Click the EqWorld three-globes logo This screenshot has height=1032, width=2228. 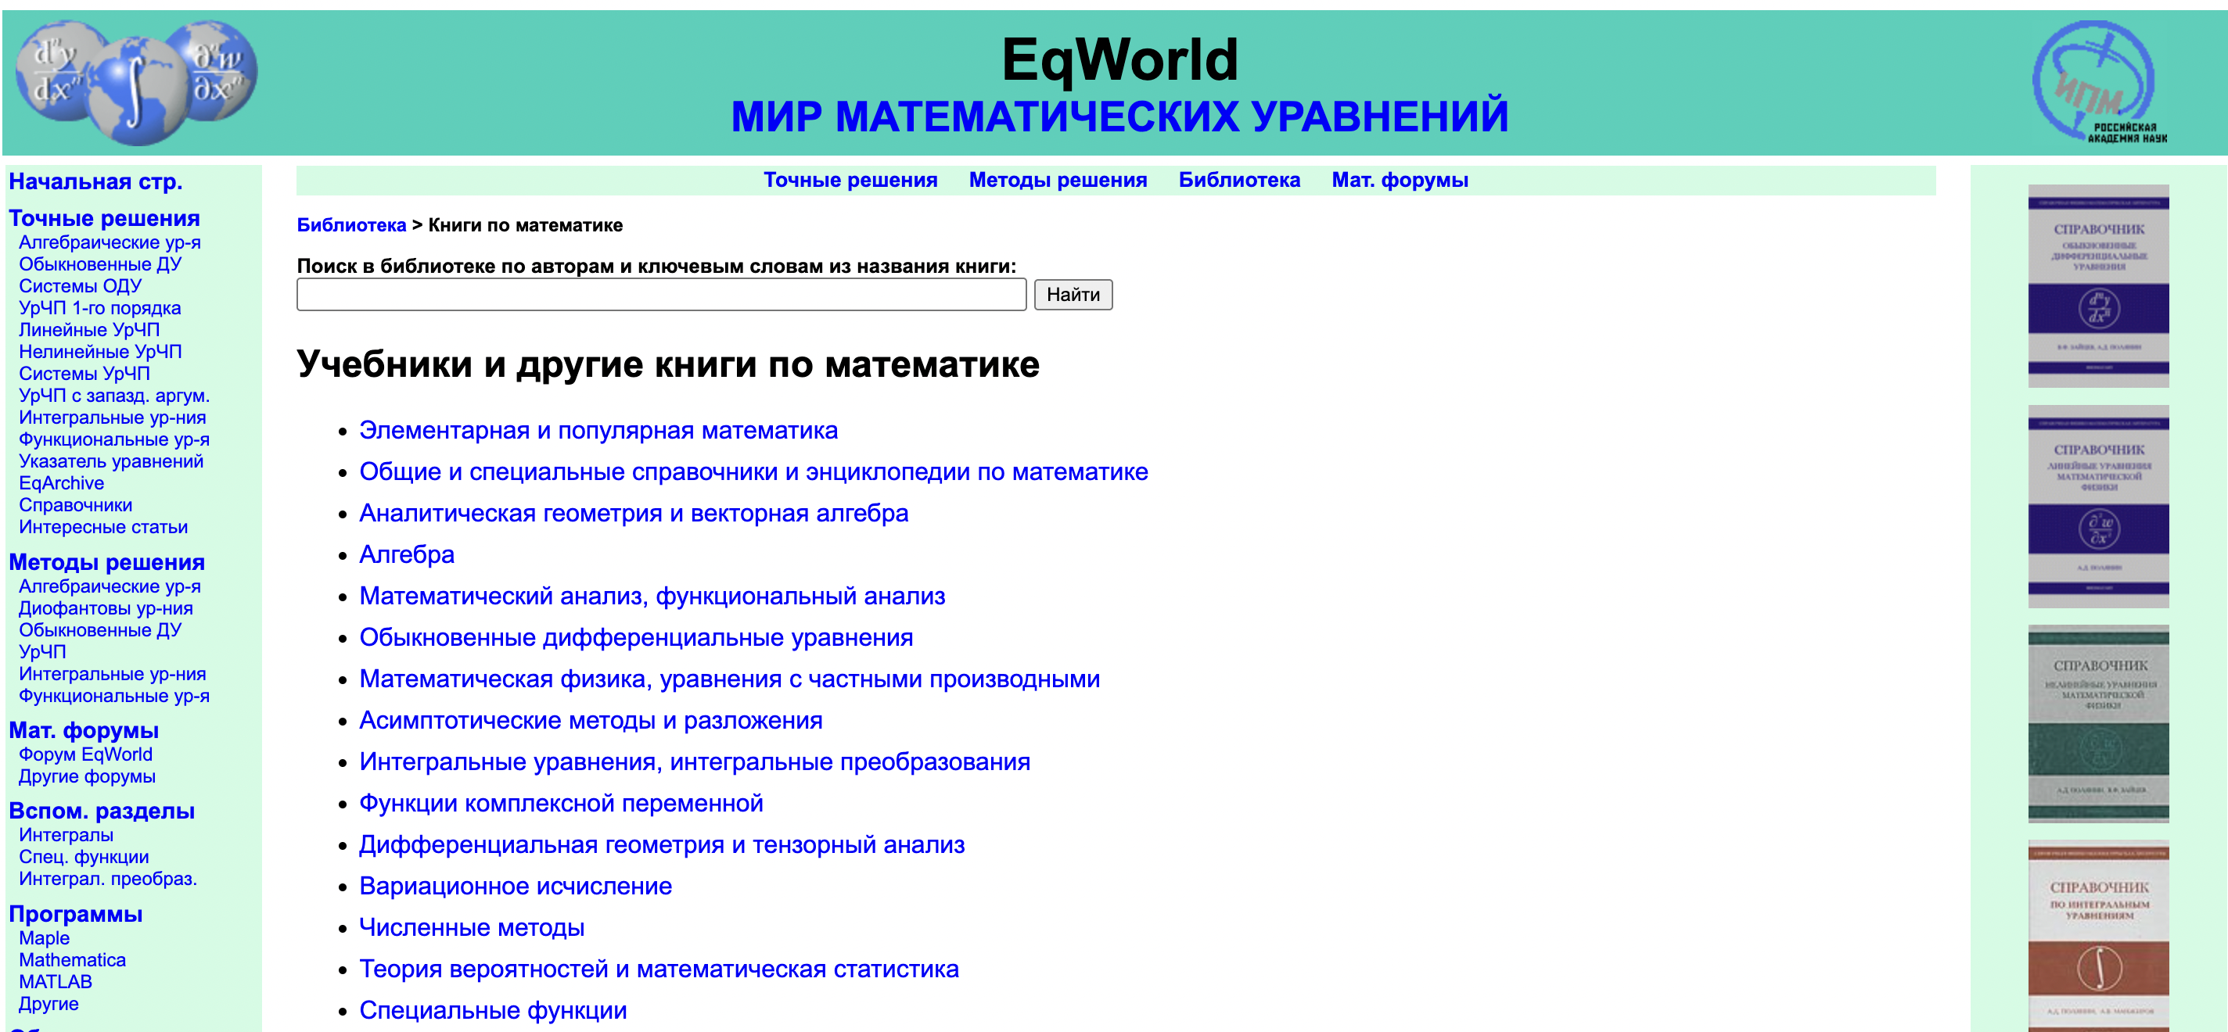tap(137, 82)
